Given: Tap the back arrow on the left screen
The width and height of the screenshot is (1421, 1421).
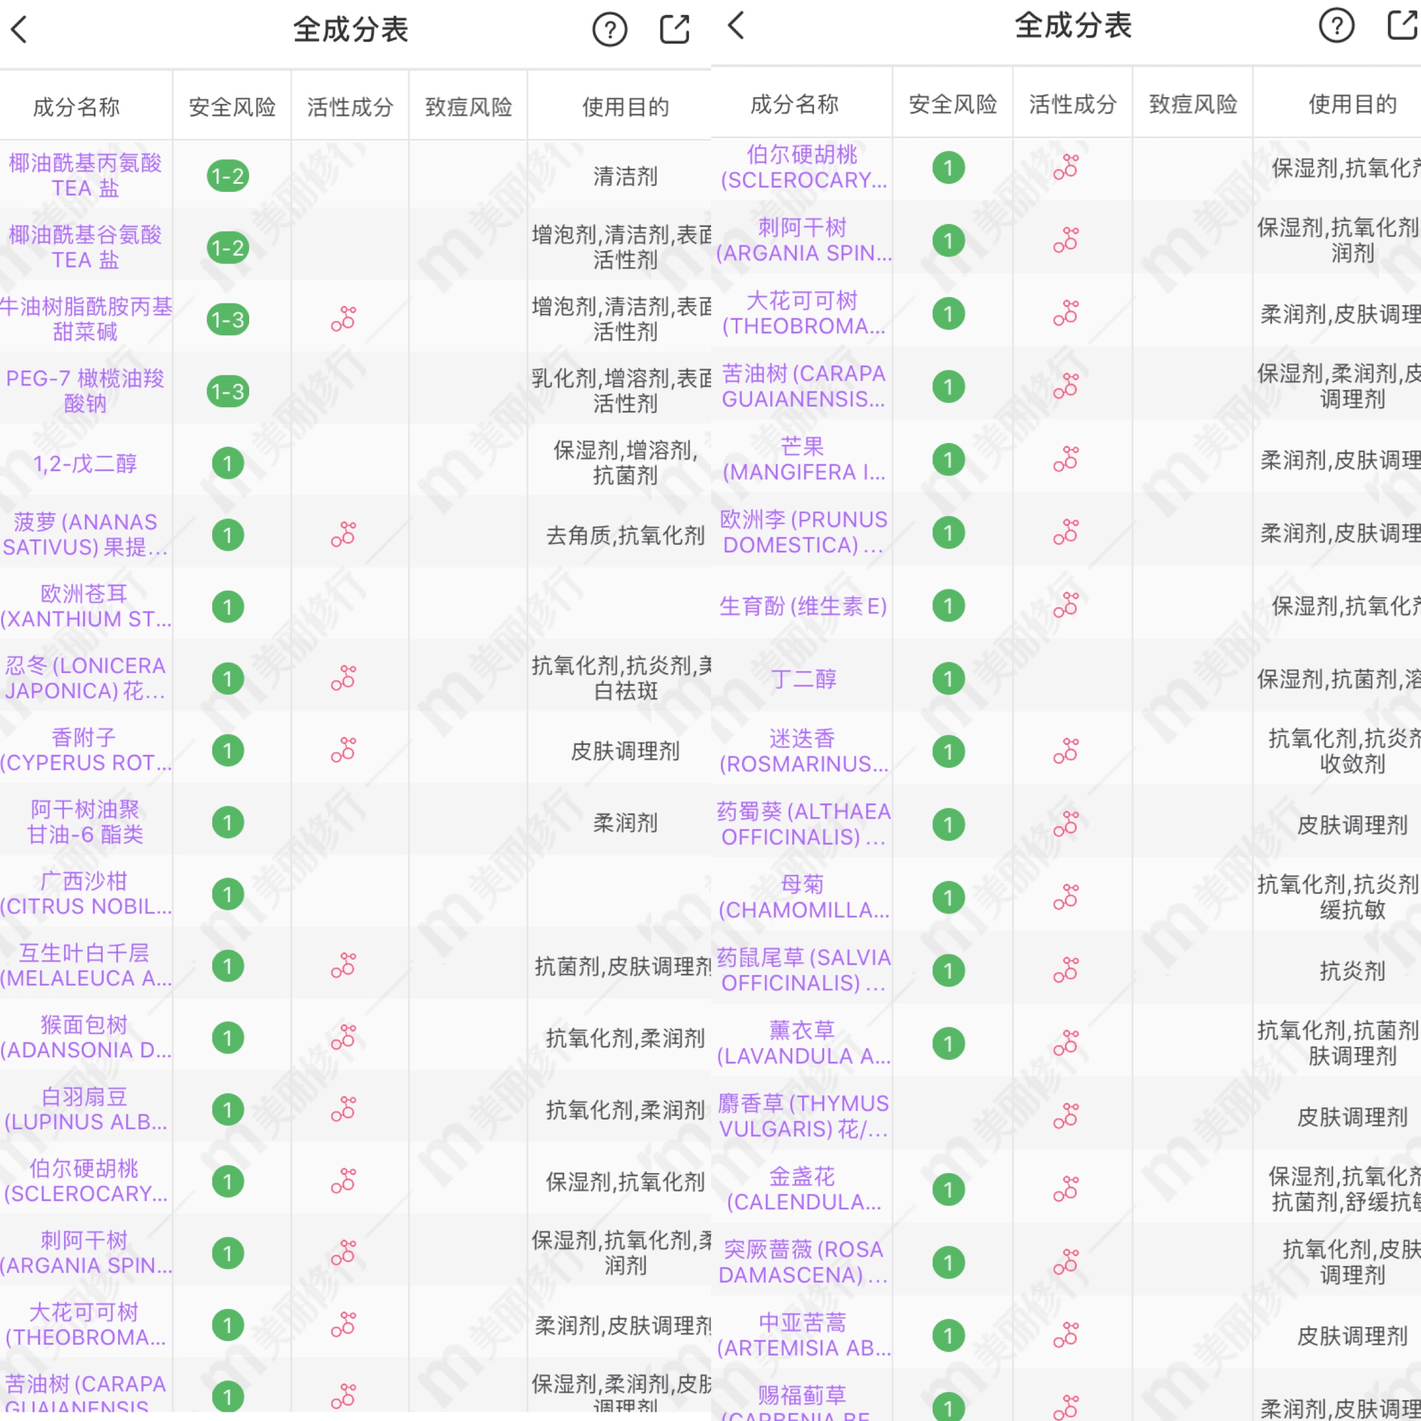Looking at the screenshot, I should 19,30.
